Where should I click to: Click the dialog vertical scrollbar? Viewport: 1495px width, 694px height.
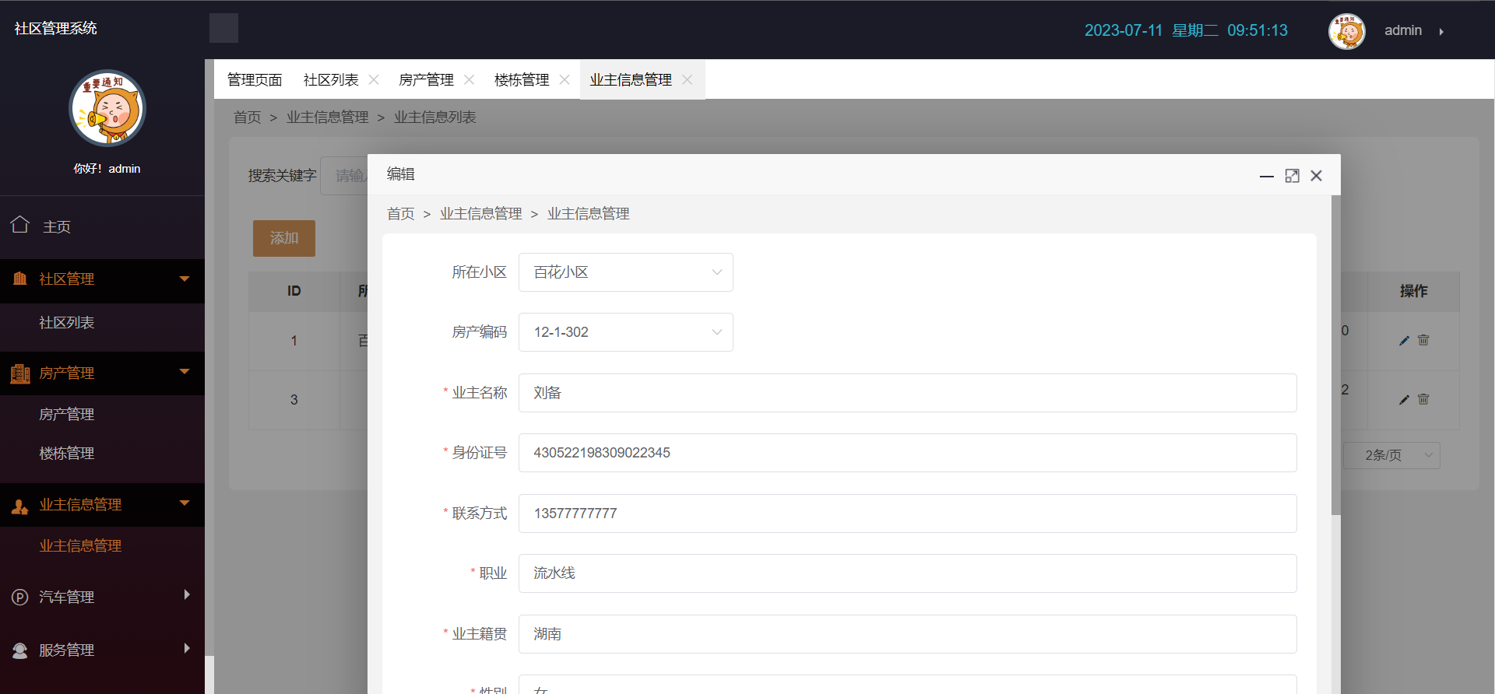pos(1336,355)
